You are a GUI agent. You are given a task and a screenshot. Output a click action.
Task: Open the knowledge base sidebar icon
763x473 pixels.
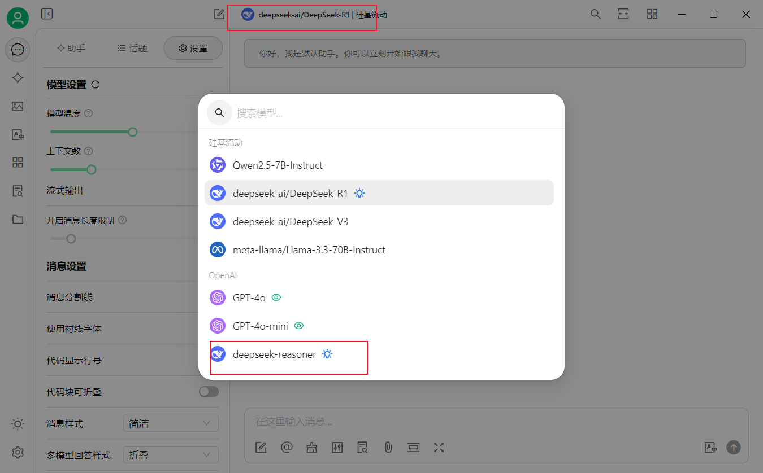(x=18, y=191)
